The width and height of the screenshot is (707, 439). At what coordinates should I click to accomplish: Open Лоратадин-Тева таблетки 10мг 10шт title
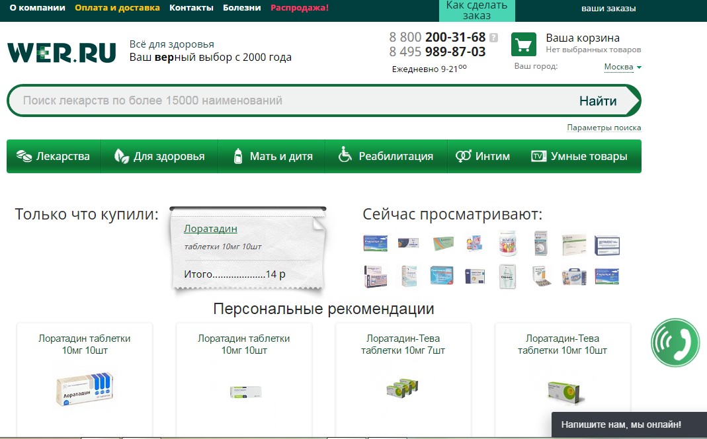click(562, 344)
